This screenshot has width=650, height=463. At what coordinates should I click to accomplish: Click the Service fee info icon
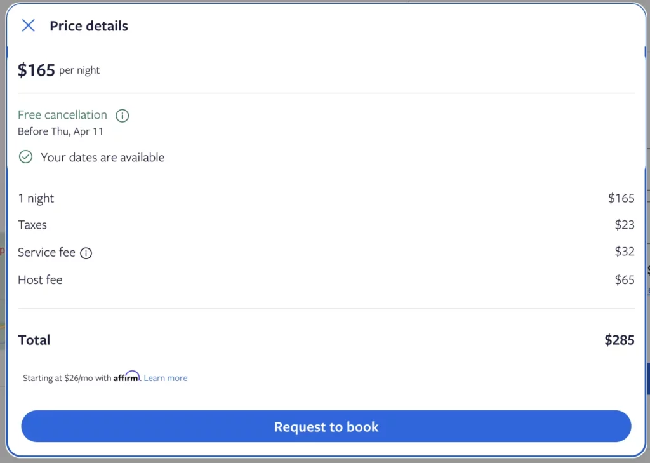tap(86, 253)
